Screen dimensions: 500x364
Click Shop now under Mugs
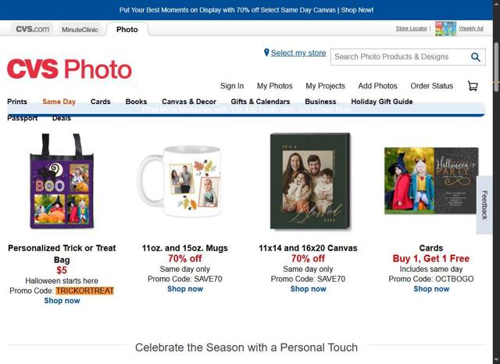coord(185,289)
